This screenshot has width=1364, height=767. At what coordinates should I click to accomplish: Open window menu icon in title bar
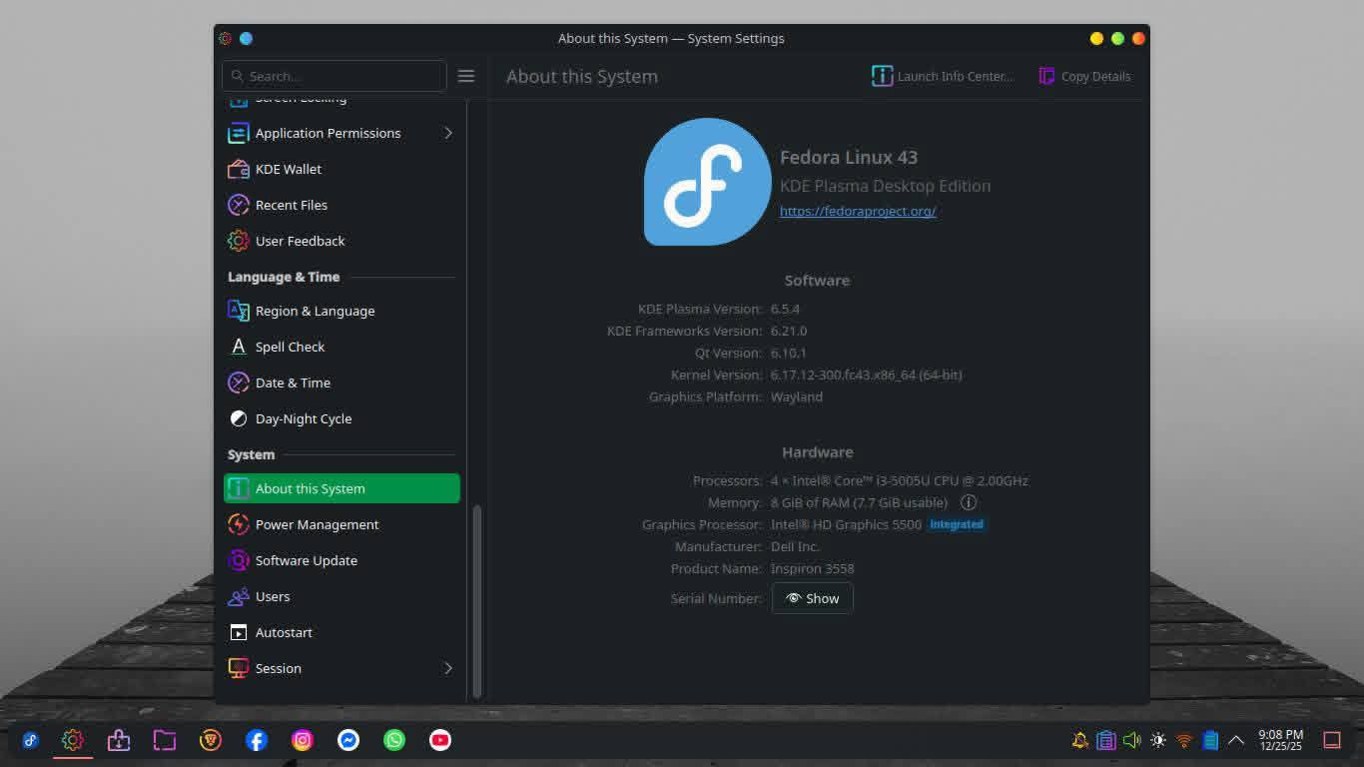(225, 38)
